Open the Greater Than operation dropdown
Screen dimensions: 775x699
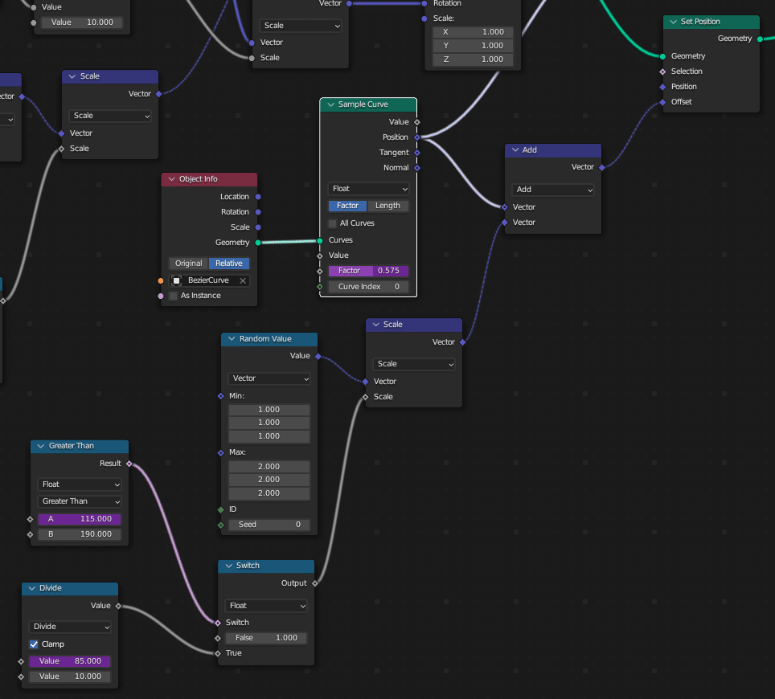(80, 501)
